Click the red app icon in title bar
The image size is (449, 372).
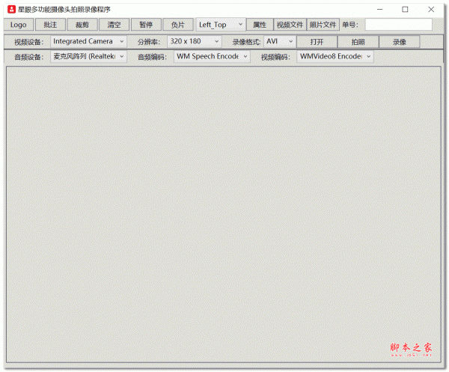pos(11,10)
